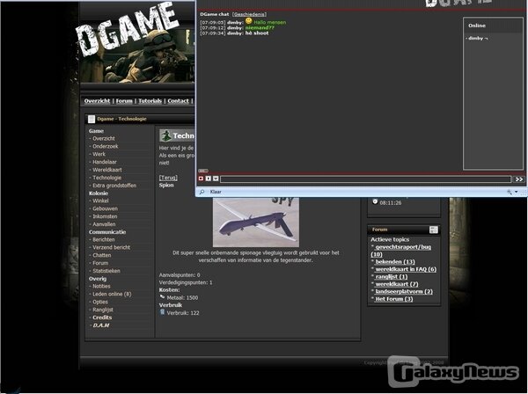528x394 pixels.
Task: Open D.A.M in the sidebar
Action: pyautogui.click(x=100, y=325)
